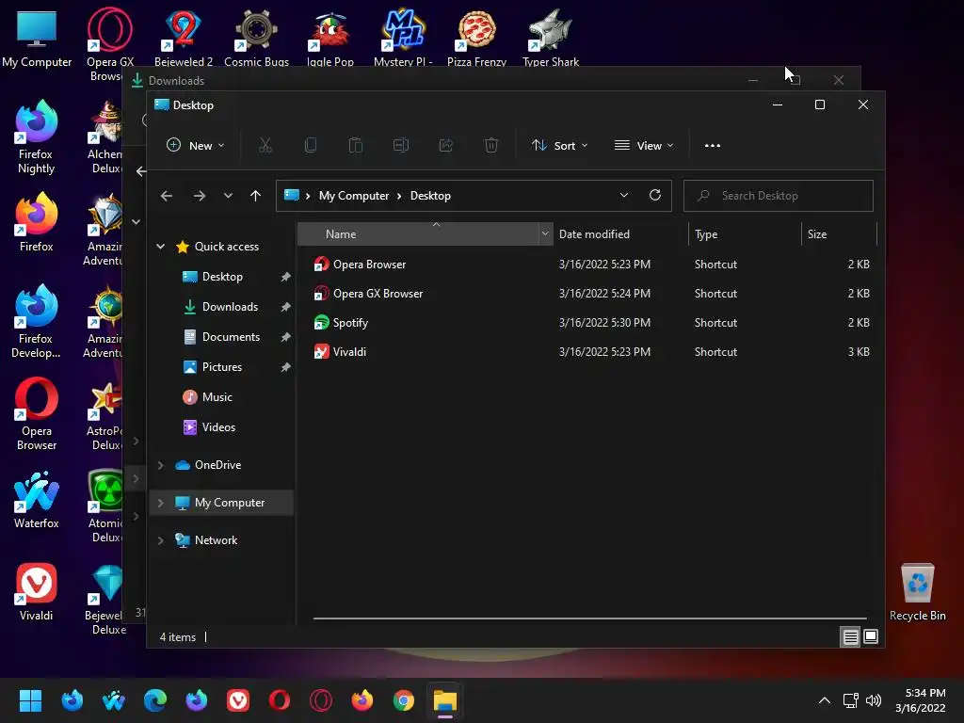Go forward with the right arrow

pos(200,196)
